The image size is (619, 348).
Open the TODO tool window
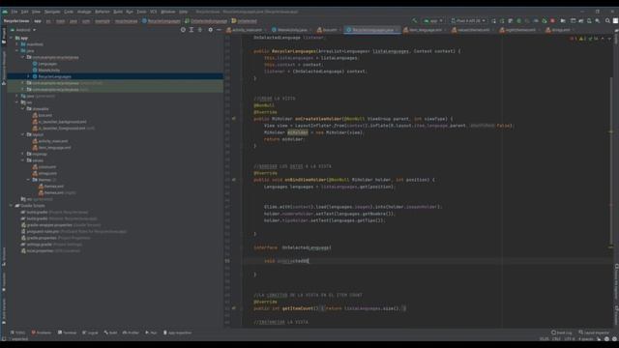pos(17,333)
